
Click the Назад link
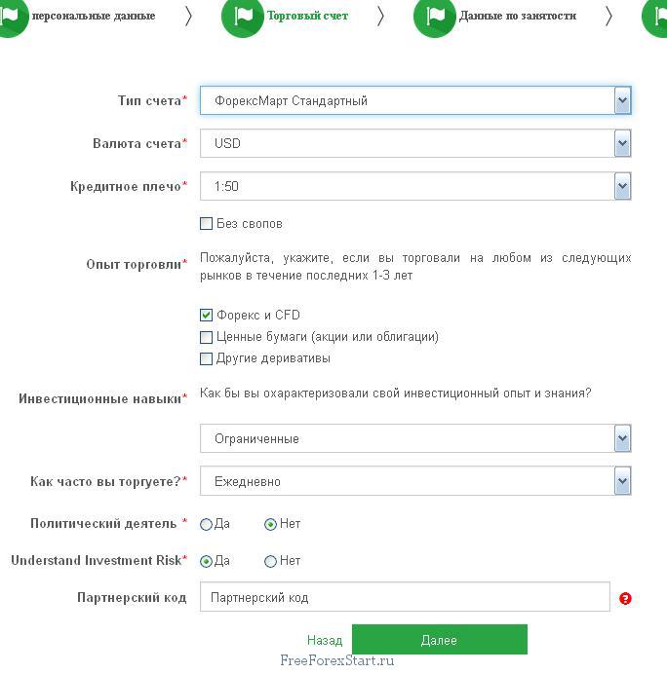(x=325, y=640)
